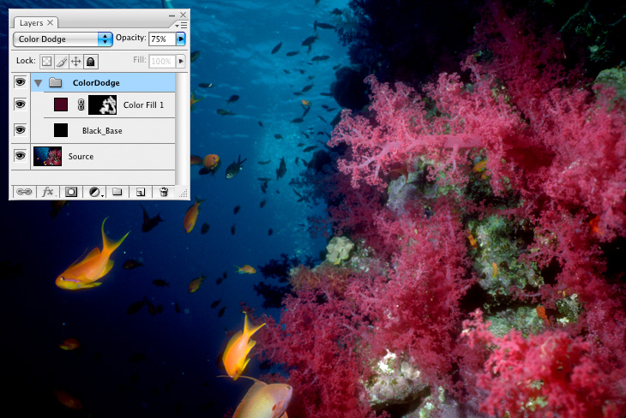Toggle the lock all padlock
Viewport: 626px width, 418px height.
click(90, 62)
